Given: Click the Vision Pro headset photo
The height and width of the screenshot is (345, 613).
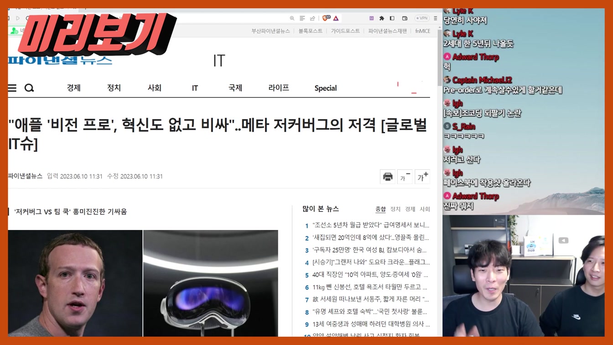Looking at the screenshot, I should click(211, 283).
